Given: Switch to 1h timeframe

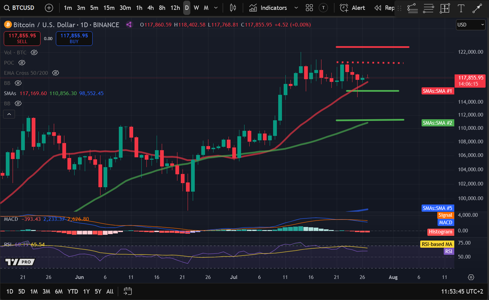Looking at the screenshot, I should click(x=139, y=8).
